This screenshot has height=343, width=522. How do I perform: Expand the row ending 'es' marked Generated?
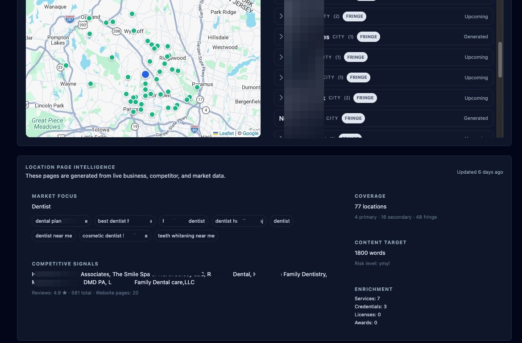[281, 37]
